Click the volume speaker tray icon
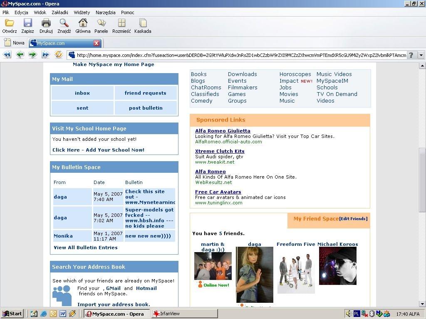Image resolution: width=426 pixels, height=319 pixels. click(349, 314)
